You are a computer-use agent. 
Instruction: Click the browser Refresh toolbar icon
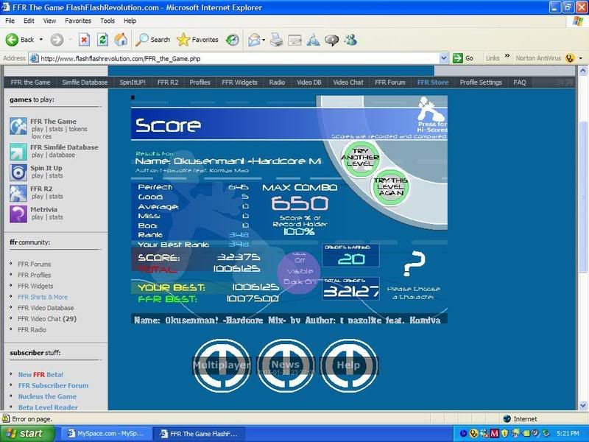click(102, 40)
